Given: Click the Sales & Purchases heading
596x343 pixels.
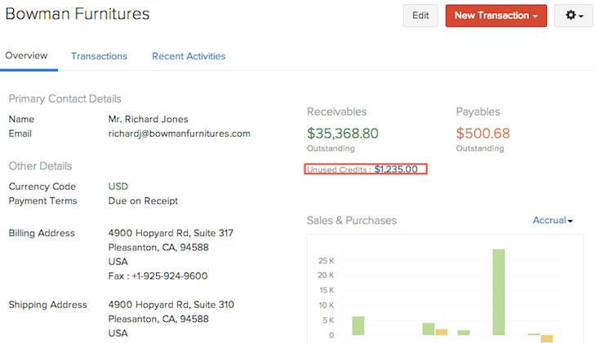Looking at the screenshot, I should [351, 221].
